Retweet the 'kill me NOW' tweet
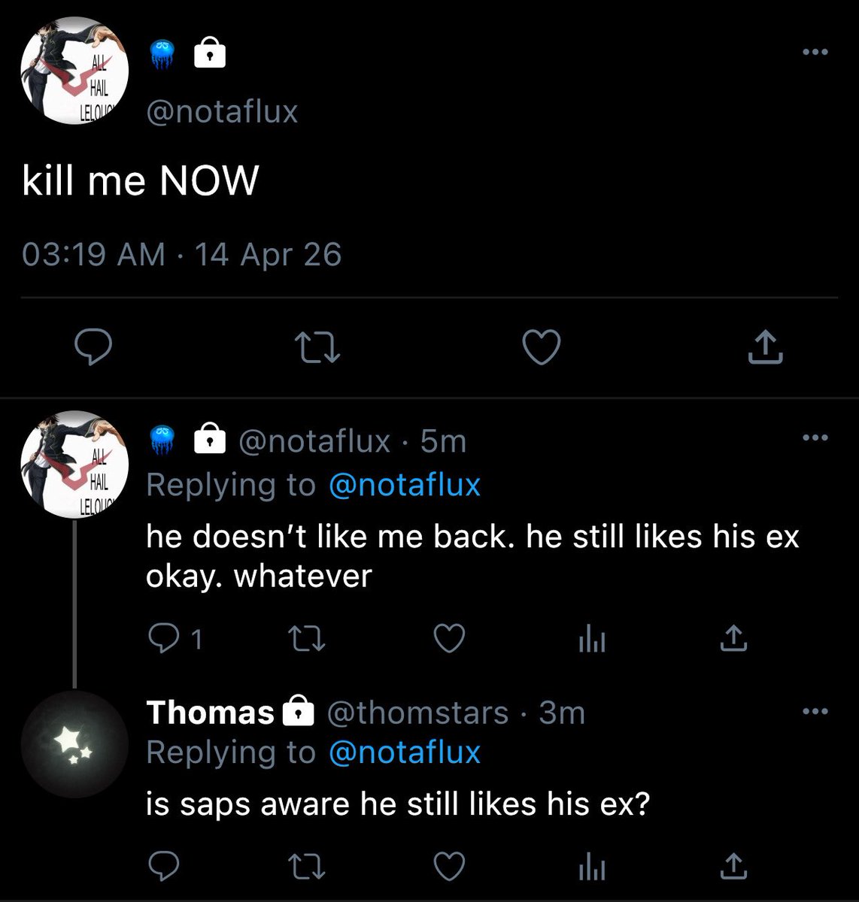The height and width of the screenshot is (902, 859). tap(317, 347)
